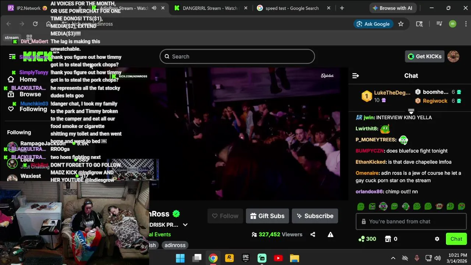
Task: Subscribe to AdinRoss channel
Action: pos(315,216)
